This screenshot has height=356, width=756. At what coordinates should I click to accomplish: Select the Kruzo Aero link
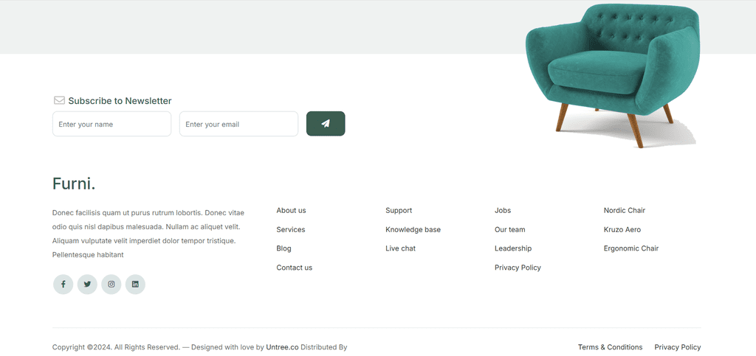(622, 230)
